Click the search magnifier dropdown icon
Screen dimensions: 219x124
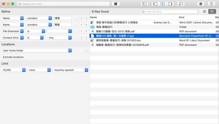tap(20, 4)
